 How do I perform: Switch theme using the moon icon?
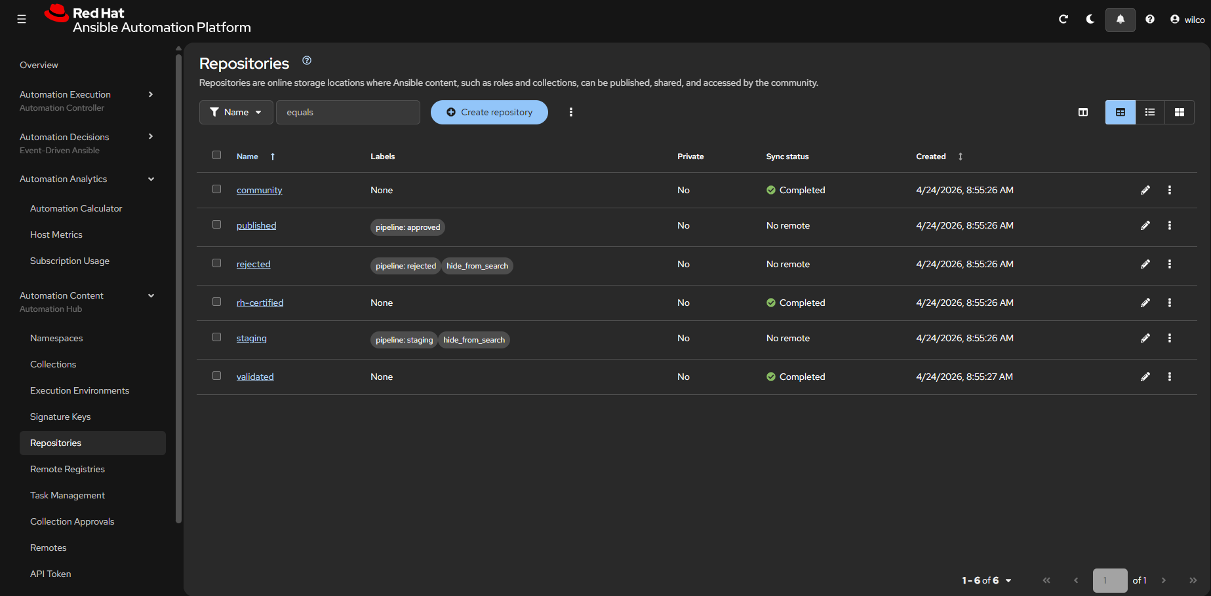click(x=1090, y=20)
